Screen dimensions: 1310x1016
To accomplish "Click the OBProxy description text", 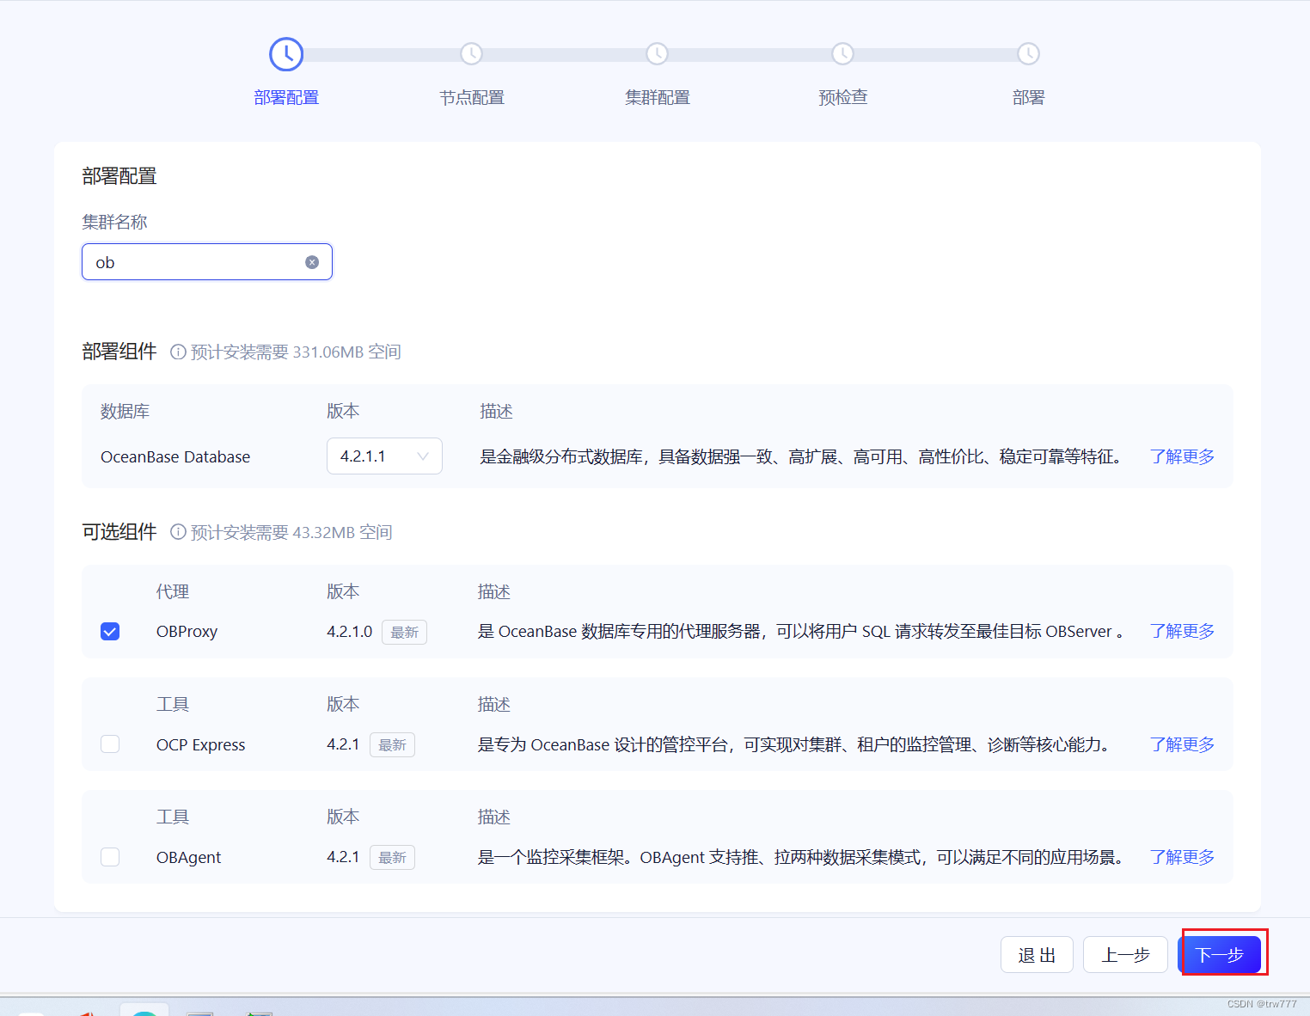I will point(801,632).
